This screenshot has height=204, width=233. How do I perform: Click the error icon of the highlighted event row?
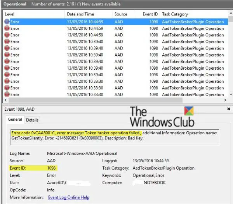coord(7,22)
